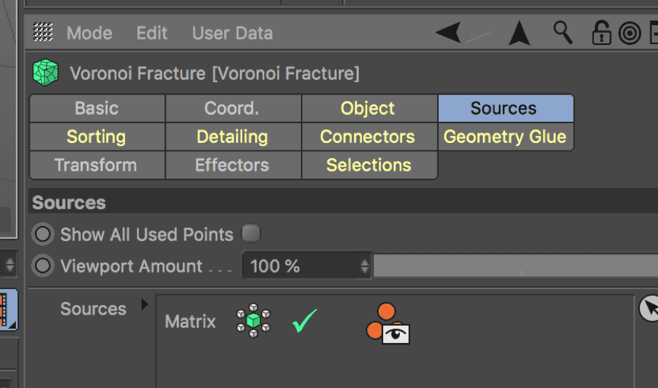This screenshot has height=388, width=658.
Task: Click the orange spheres source settings icon
Action: point(388,323)
